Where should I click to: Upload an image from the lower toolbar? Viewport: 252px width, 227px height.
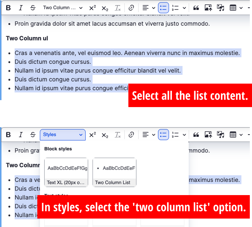pos(208,135)
